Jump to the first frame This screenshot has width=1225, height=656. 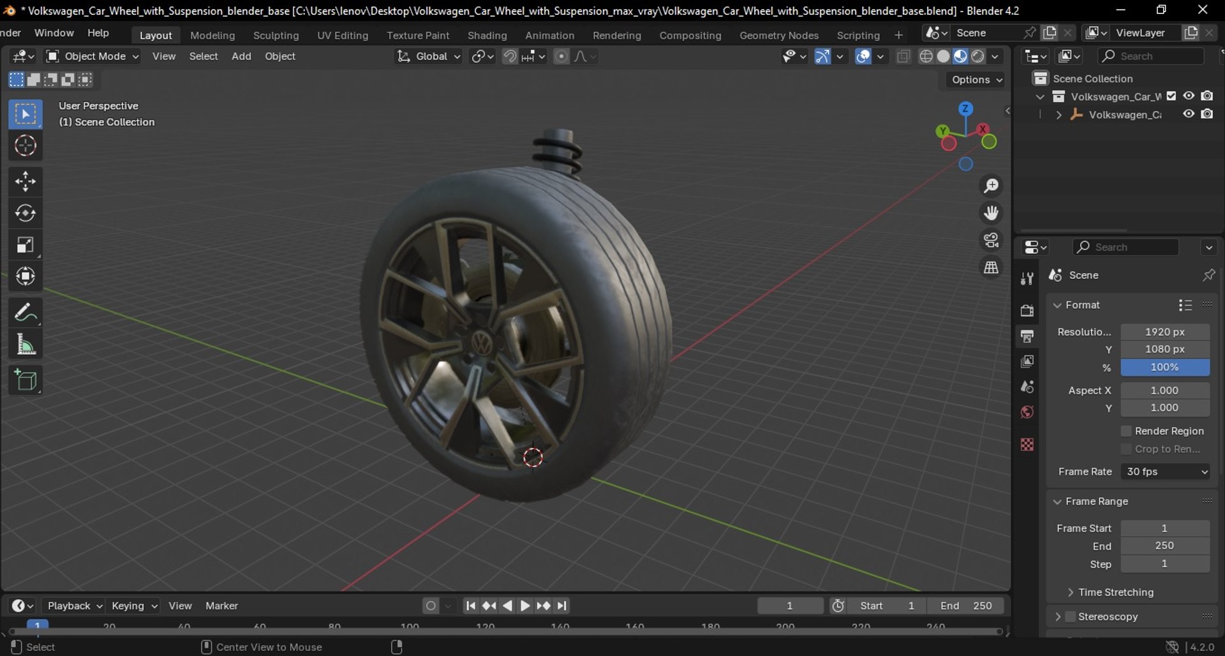(x=470, y=606)
